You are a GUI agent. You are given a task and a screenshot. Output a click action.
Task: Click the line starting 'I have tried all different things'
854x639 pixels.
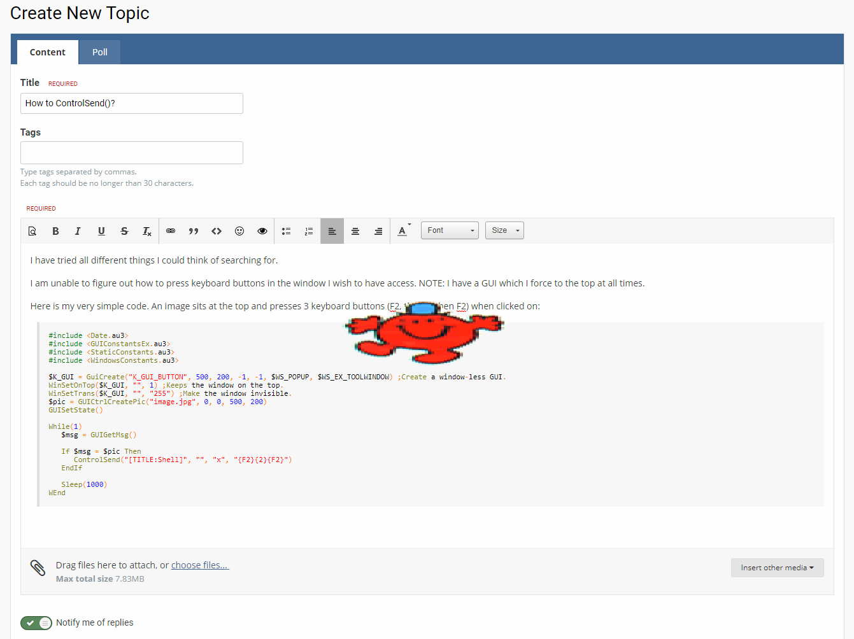click(154, 260)
